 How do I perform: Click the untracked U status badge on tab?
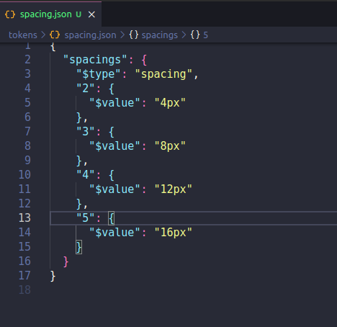(x=78, y=14)
